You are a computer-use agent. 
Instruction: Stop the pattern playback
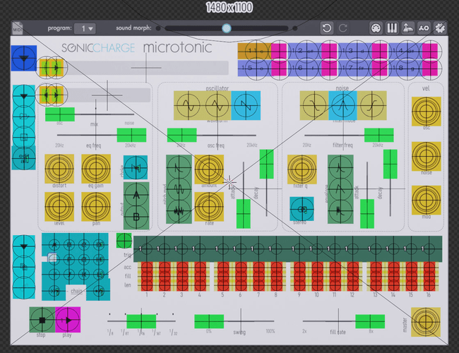point(42,320)
